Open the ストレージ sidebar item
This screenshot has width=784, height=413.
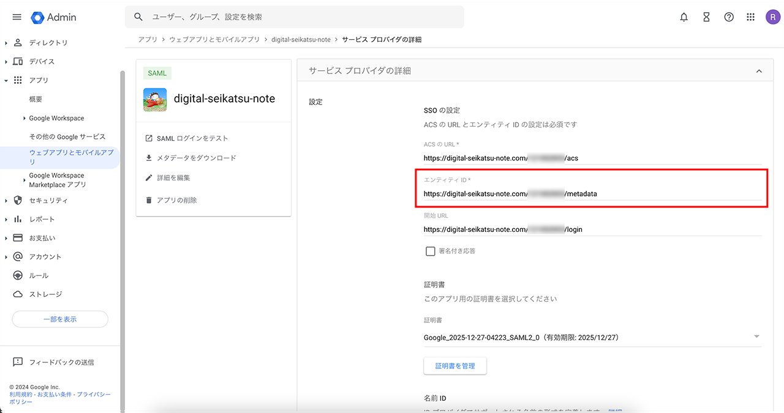[45, 294]
